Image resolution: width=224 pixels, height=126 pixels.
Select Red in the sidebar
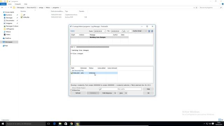[x=6, y=46]
